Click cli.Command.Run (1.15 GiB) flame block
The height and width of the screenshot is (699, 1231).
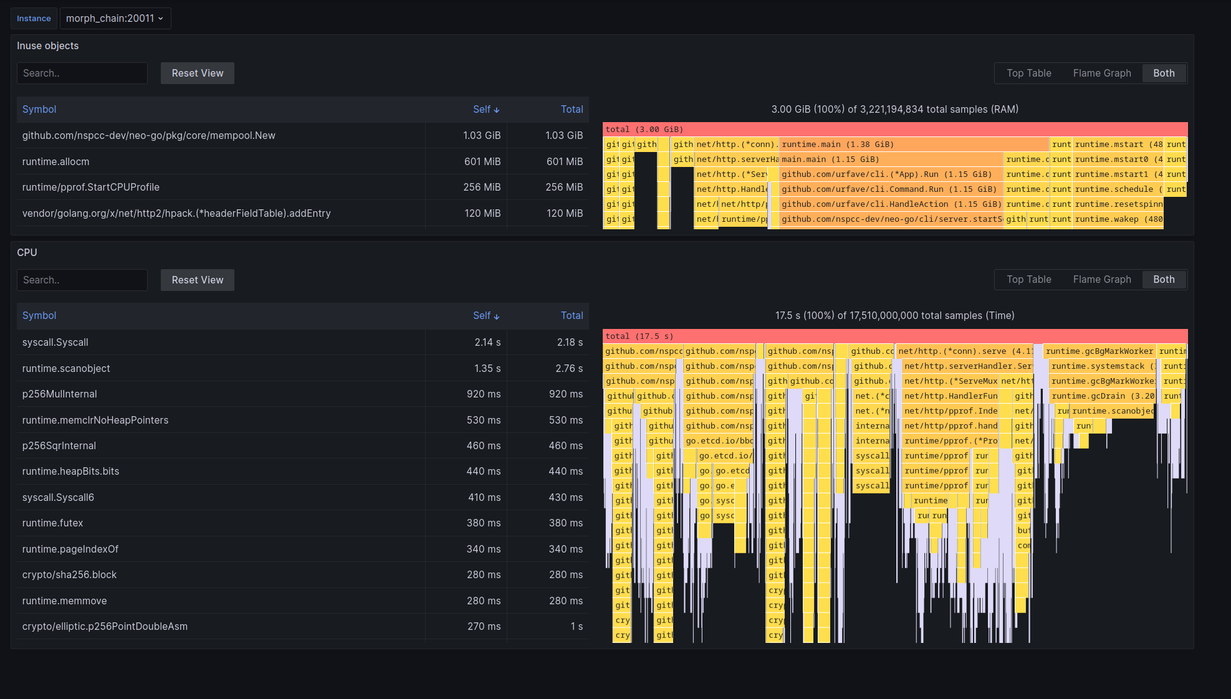(891, 189)
